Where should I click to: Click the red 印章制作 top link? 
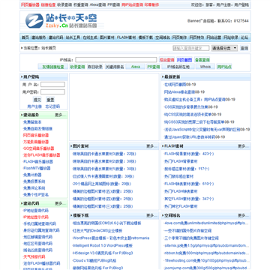pyautogui.click(x=151, y=4)
